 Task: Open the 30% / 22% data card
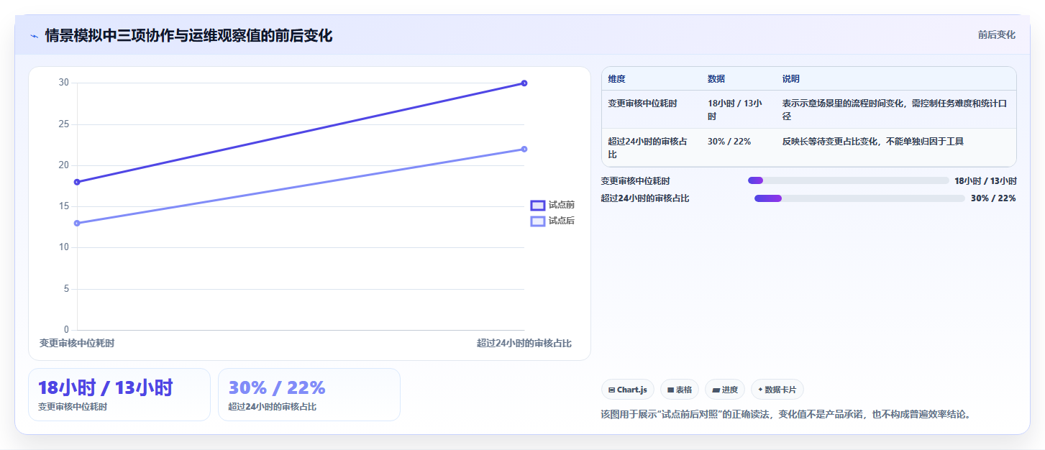(x=309, y=395)
